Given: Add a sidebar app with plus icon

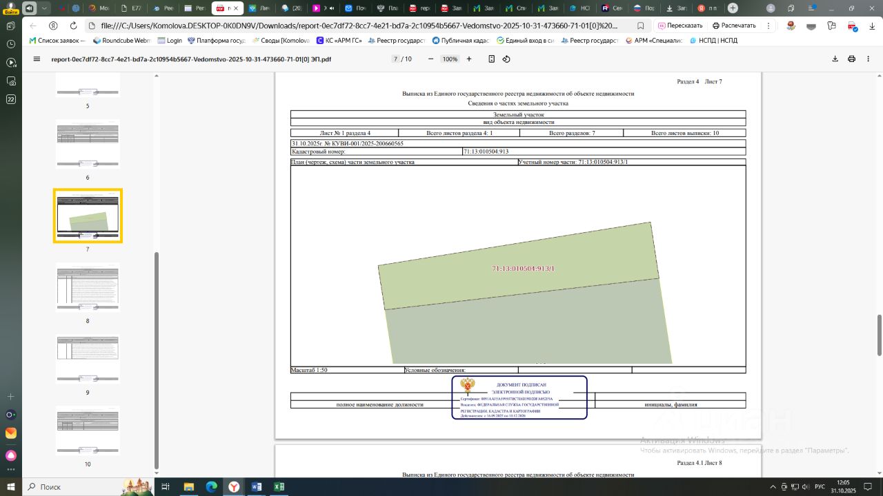Looking at the screenshot, I should (x=10, y=397).
